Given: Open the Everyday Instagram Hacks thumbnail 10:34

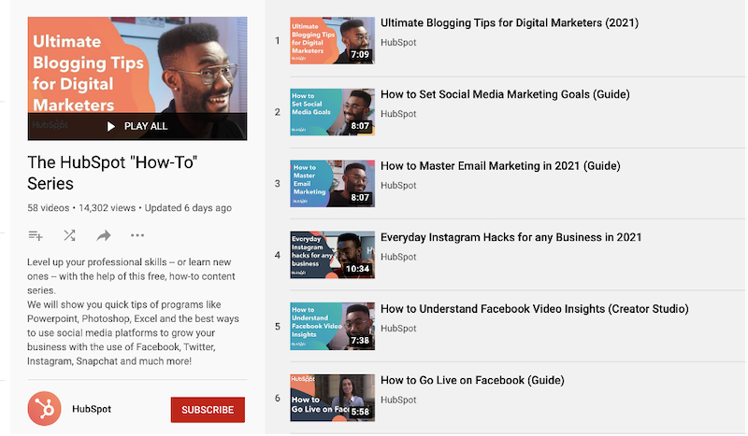Looking at the screenshot, I should click(333, 255).
